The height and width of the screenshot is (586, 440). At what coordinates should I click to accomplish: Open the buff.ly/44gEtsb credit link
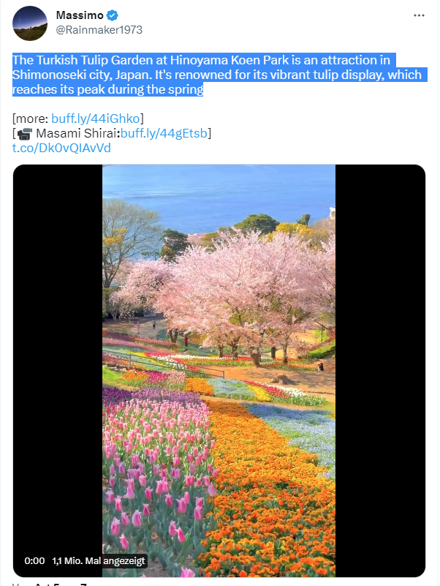(164, 133)
